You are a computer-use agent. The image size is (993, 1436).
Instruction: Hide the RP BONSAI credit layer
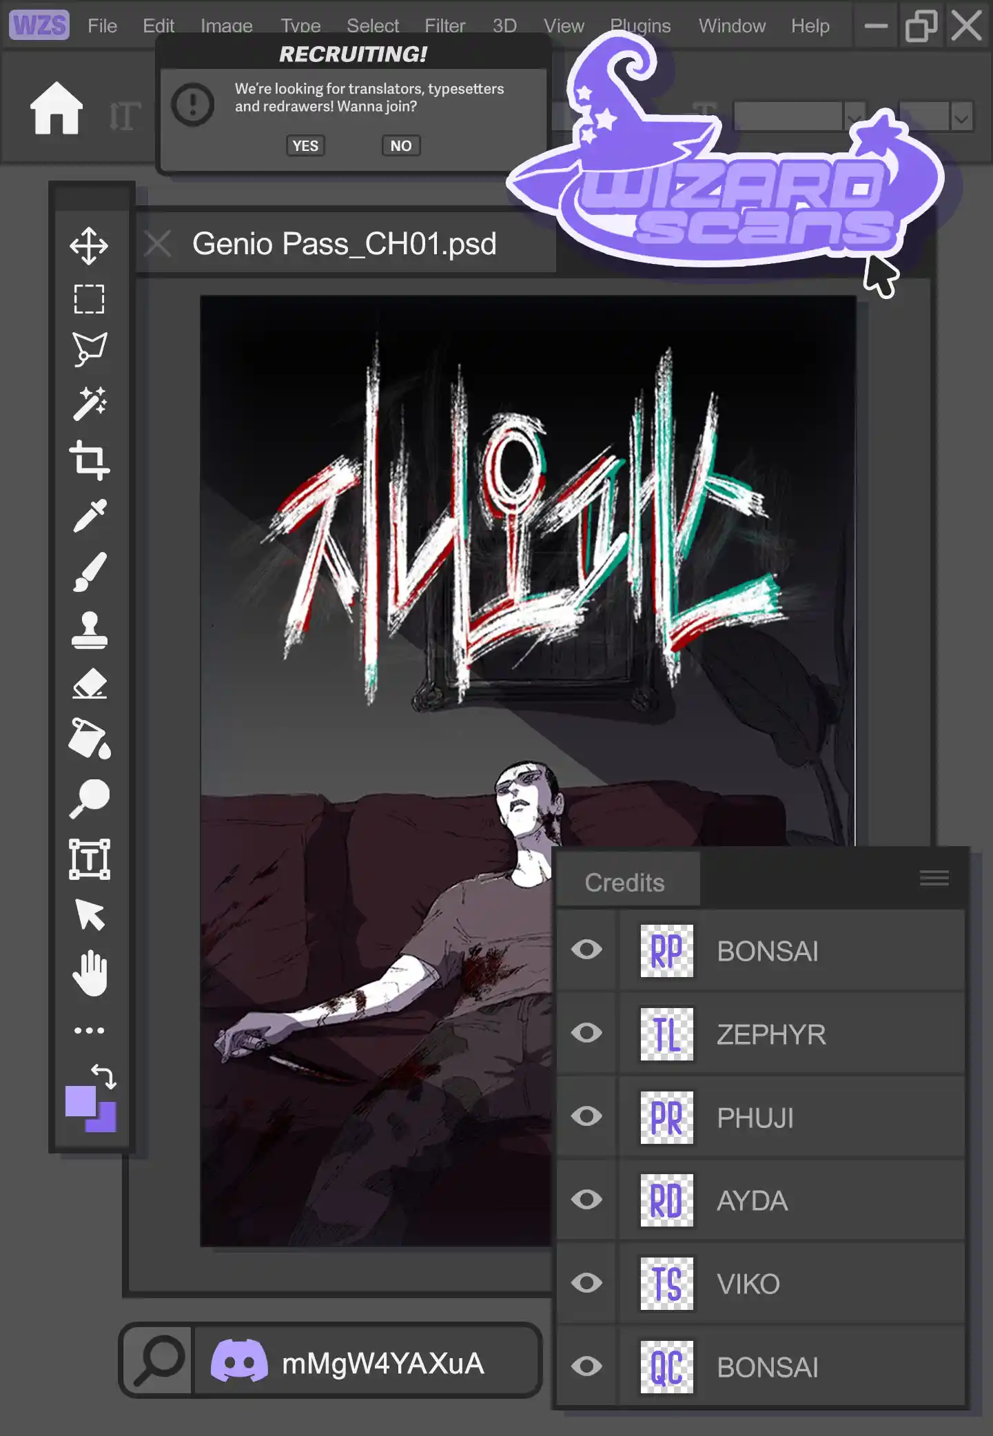pyautogui.click(x=587, y=950)
